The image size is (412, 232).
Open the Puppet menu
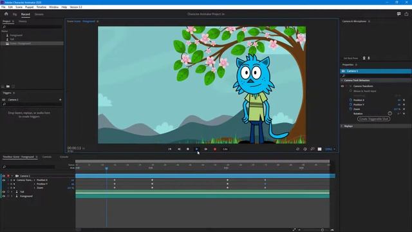(x=29, y=7)
